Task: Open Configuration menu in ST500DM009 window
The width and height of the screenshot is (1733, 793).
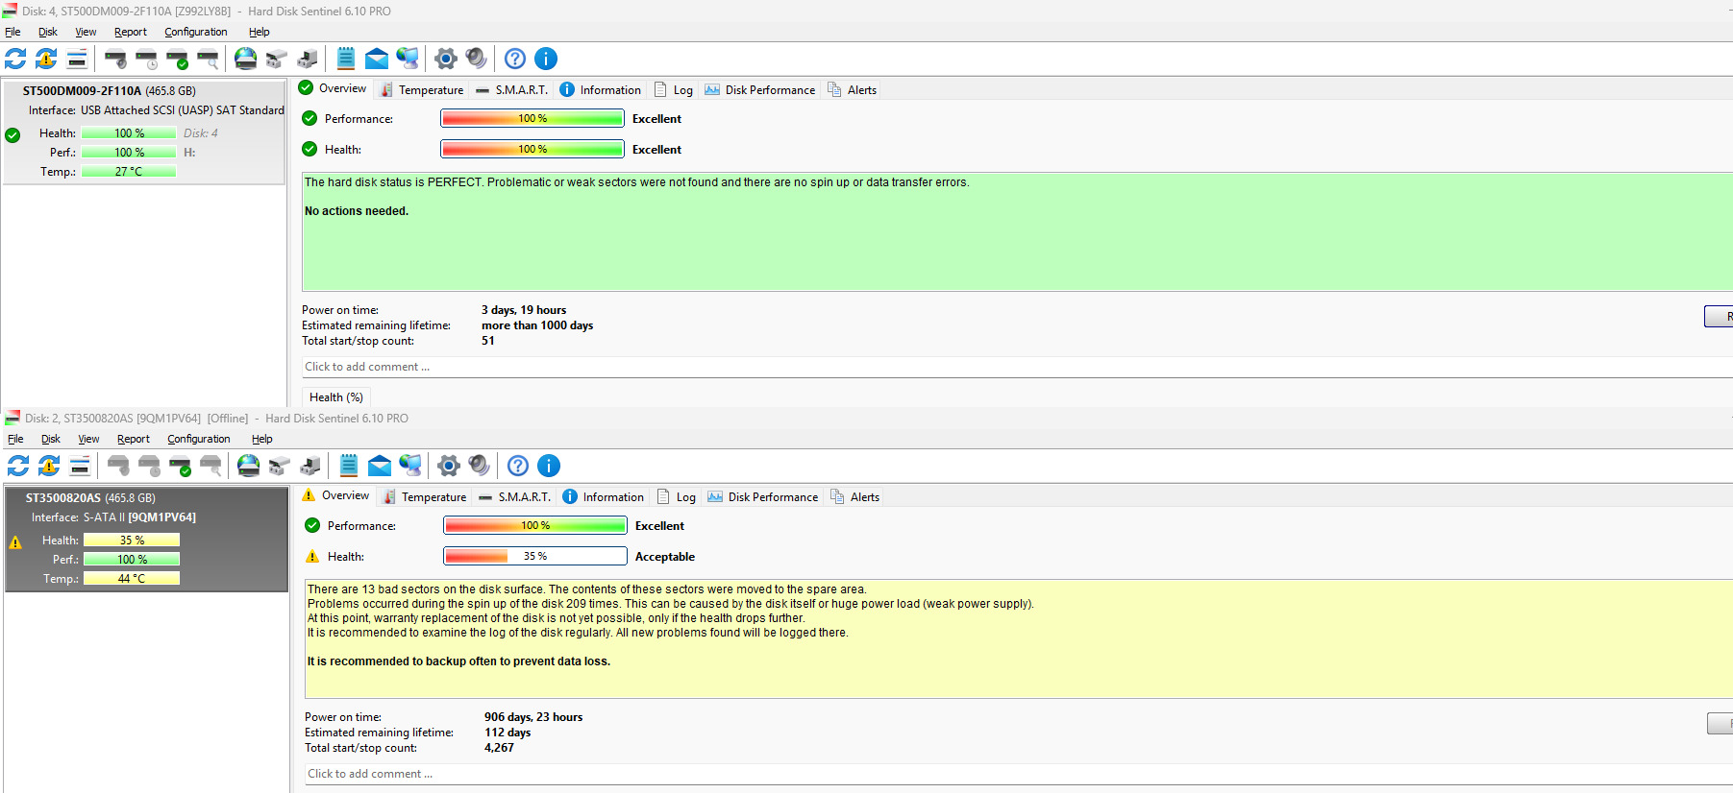Action: coord(196,32)
